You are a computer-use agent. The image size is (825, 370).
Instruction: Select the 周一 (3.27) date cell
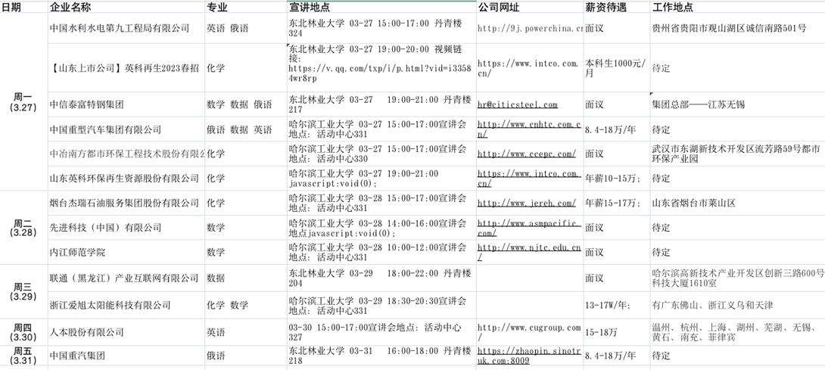point(23,102)
